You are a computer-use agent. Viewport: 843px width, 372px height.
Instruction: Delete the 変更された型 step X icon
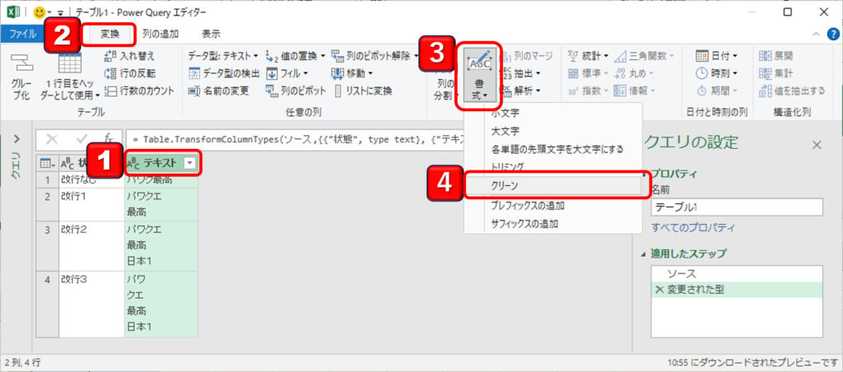(x=659, y=290)
